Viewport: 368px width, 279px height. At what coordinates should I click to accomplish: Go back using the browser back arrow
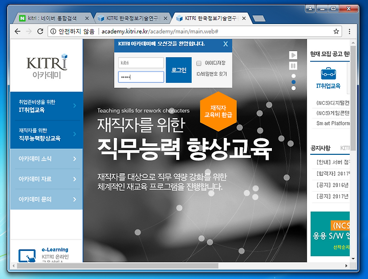[x=17, y=32]
